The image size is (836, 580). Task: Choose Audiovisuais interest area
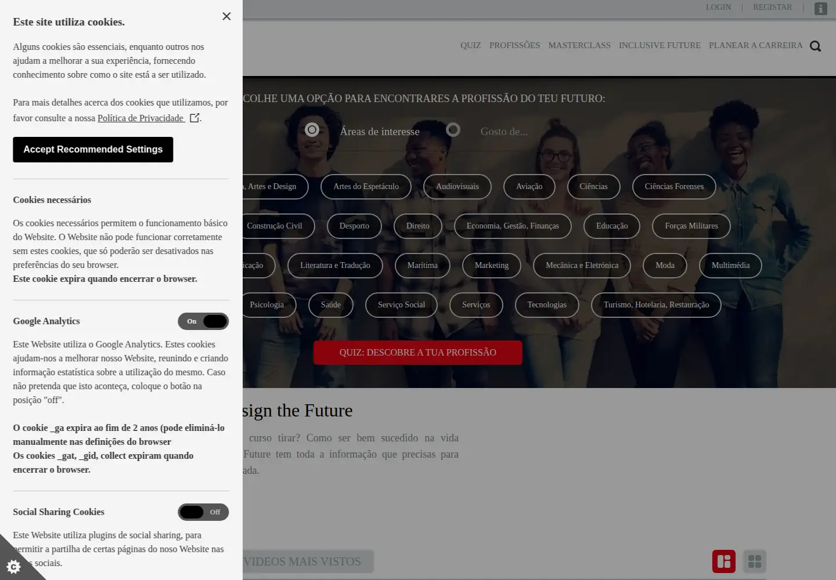click(457, 187)
